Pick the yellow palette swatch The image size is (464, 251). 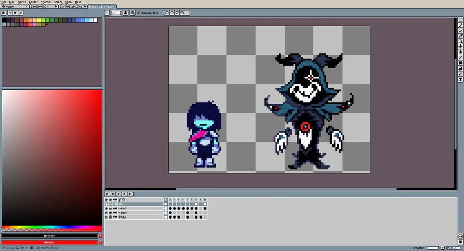coord(39,20)
